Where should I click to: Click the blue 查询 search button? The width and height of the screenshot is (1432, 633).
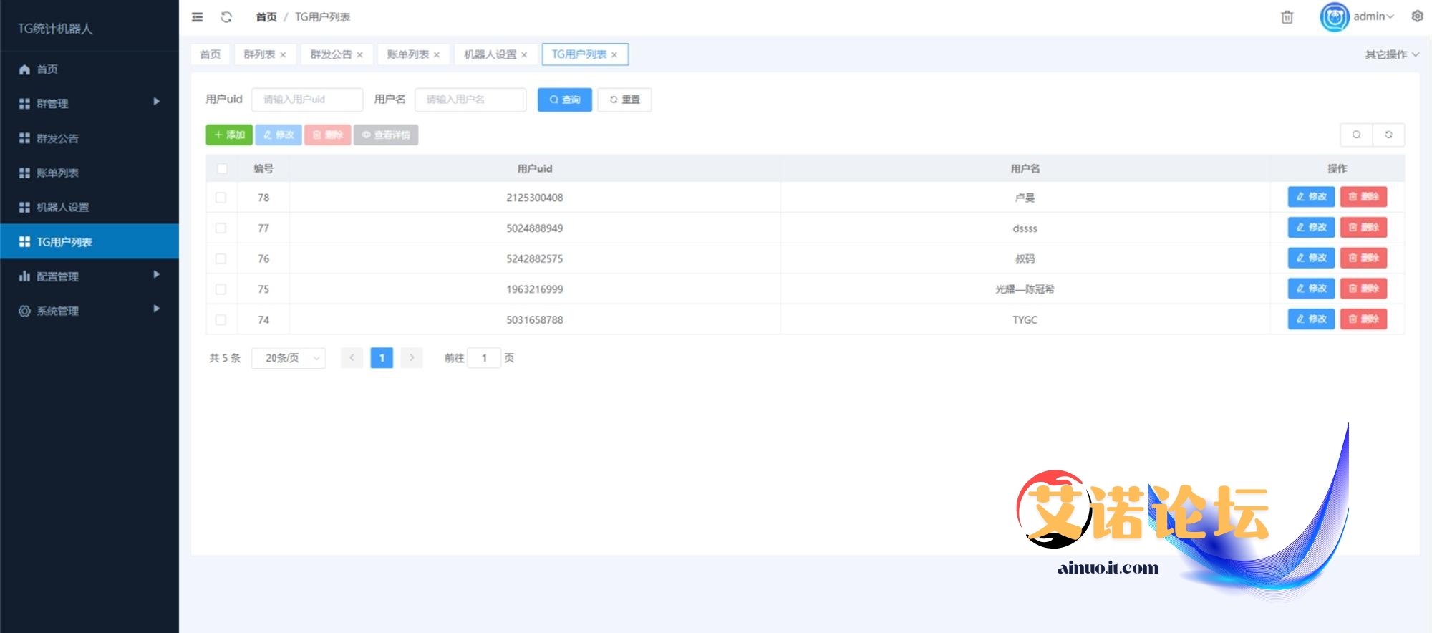pos(564,100)
